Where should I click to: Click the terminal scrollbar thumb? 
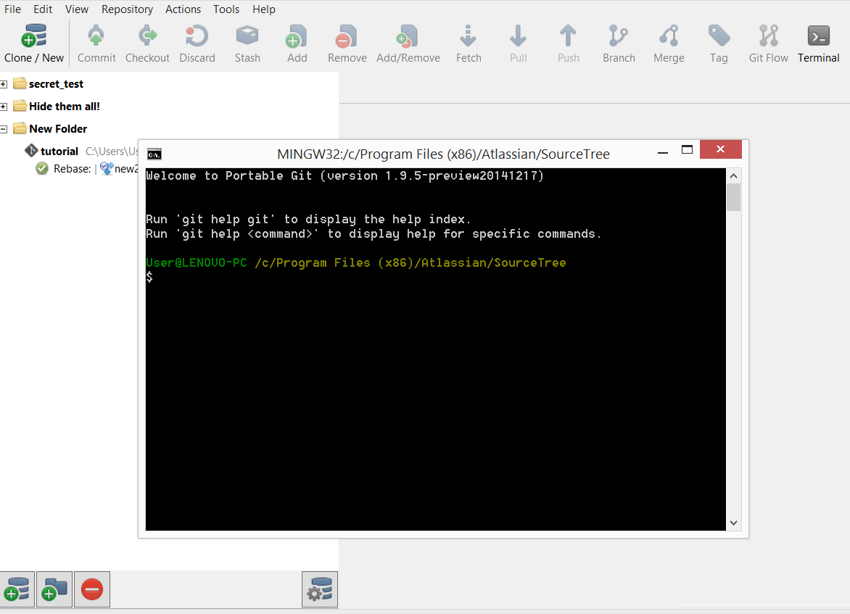tap(733, 197)
